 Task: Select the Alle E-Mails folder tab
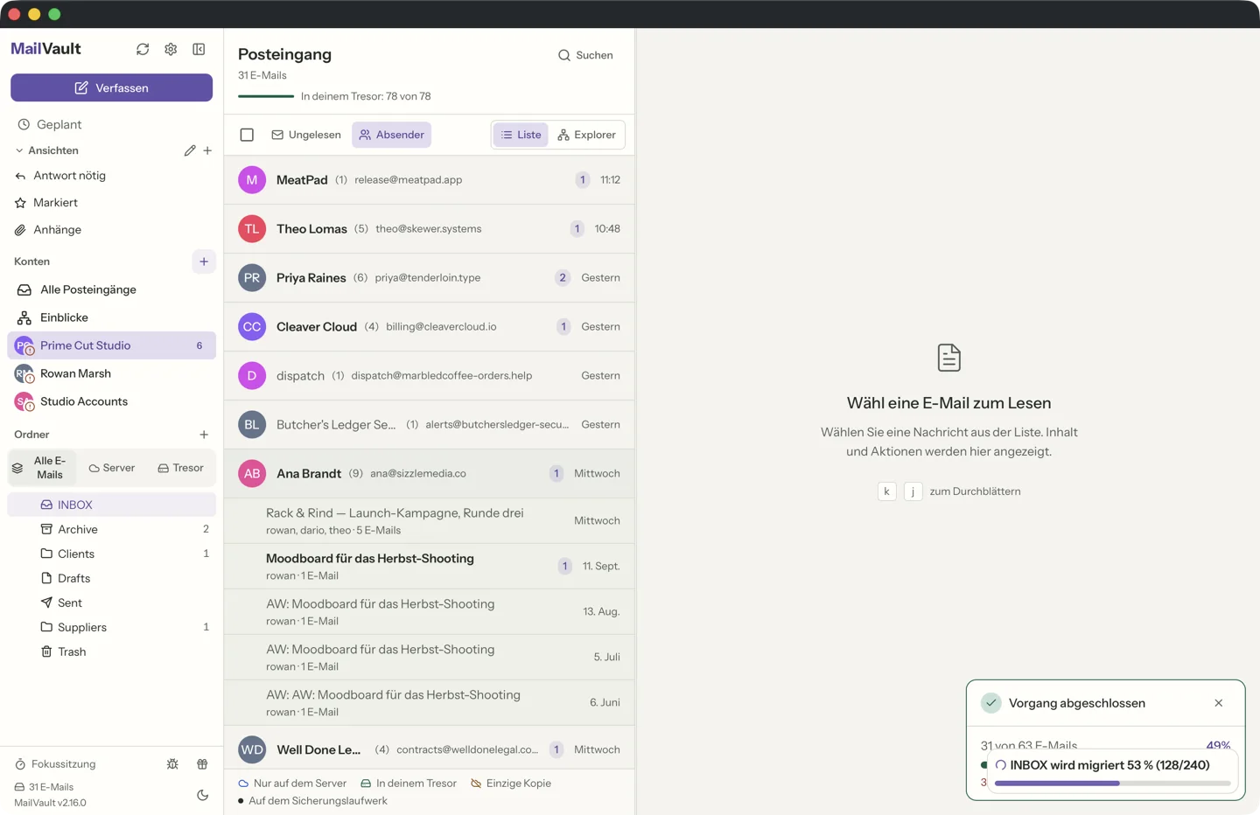(42, 468)
